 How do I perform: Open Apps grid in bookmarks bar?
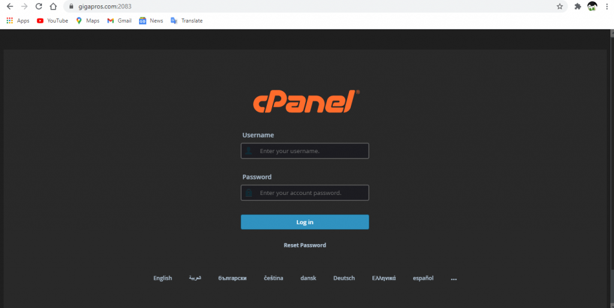coord(17,20)
